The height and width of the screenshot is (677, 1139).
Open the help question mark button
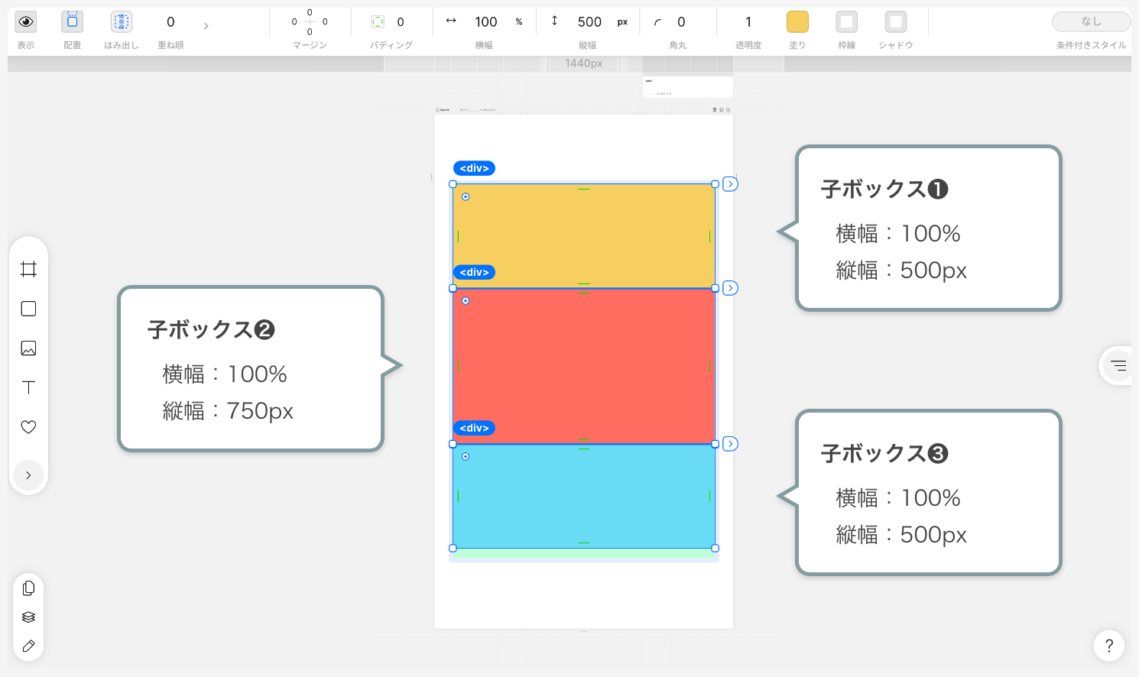click(x=1108, y=646)
